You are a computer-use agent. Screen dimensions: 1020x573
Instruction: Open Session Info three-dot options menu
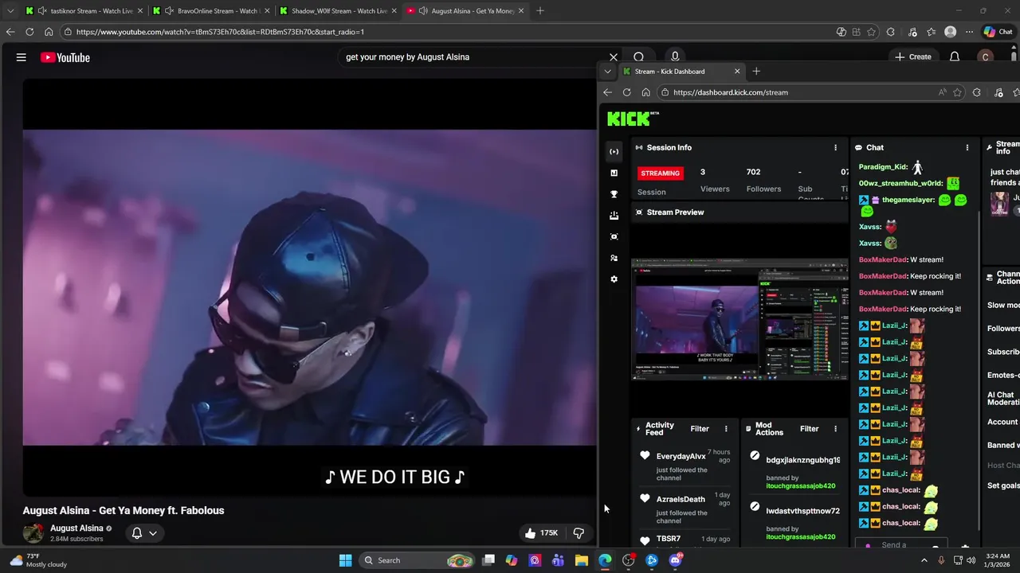click(835, 147)
